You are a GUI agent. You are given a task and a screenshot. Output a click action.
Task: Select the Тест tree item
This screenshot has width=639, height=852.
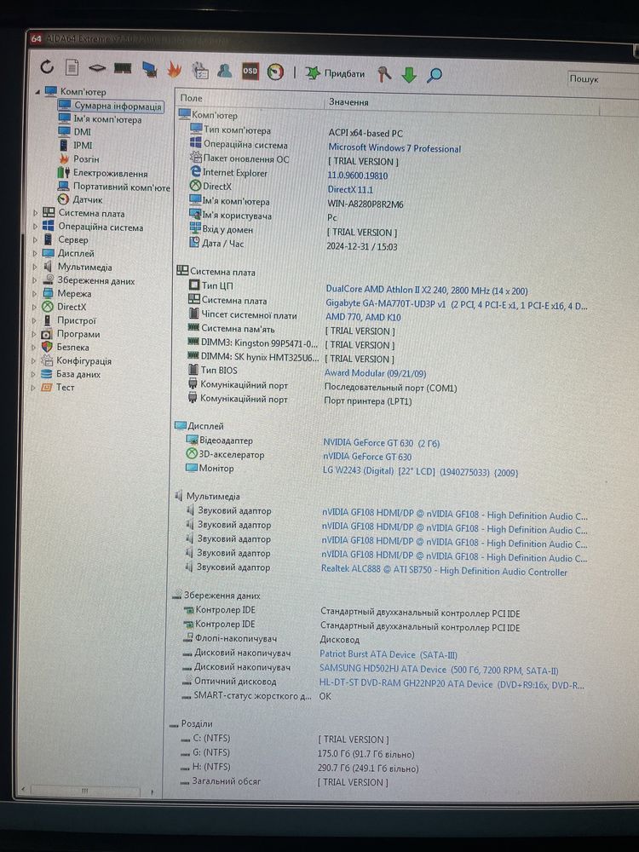(x=58, y=388)
